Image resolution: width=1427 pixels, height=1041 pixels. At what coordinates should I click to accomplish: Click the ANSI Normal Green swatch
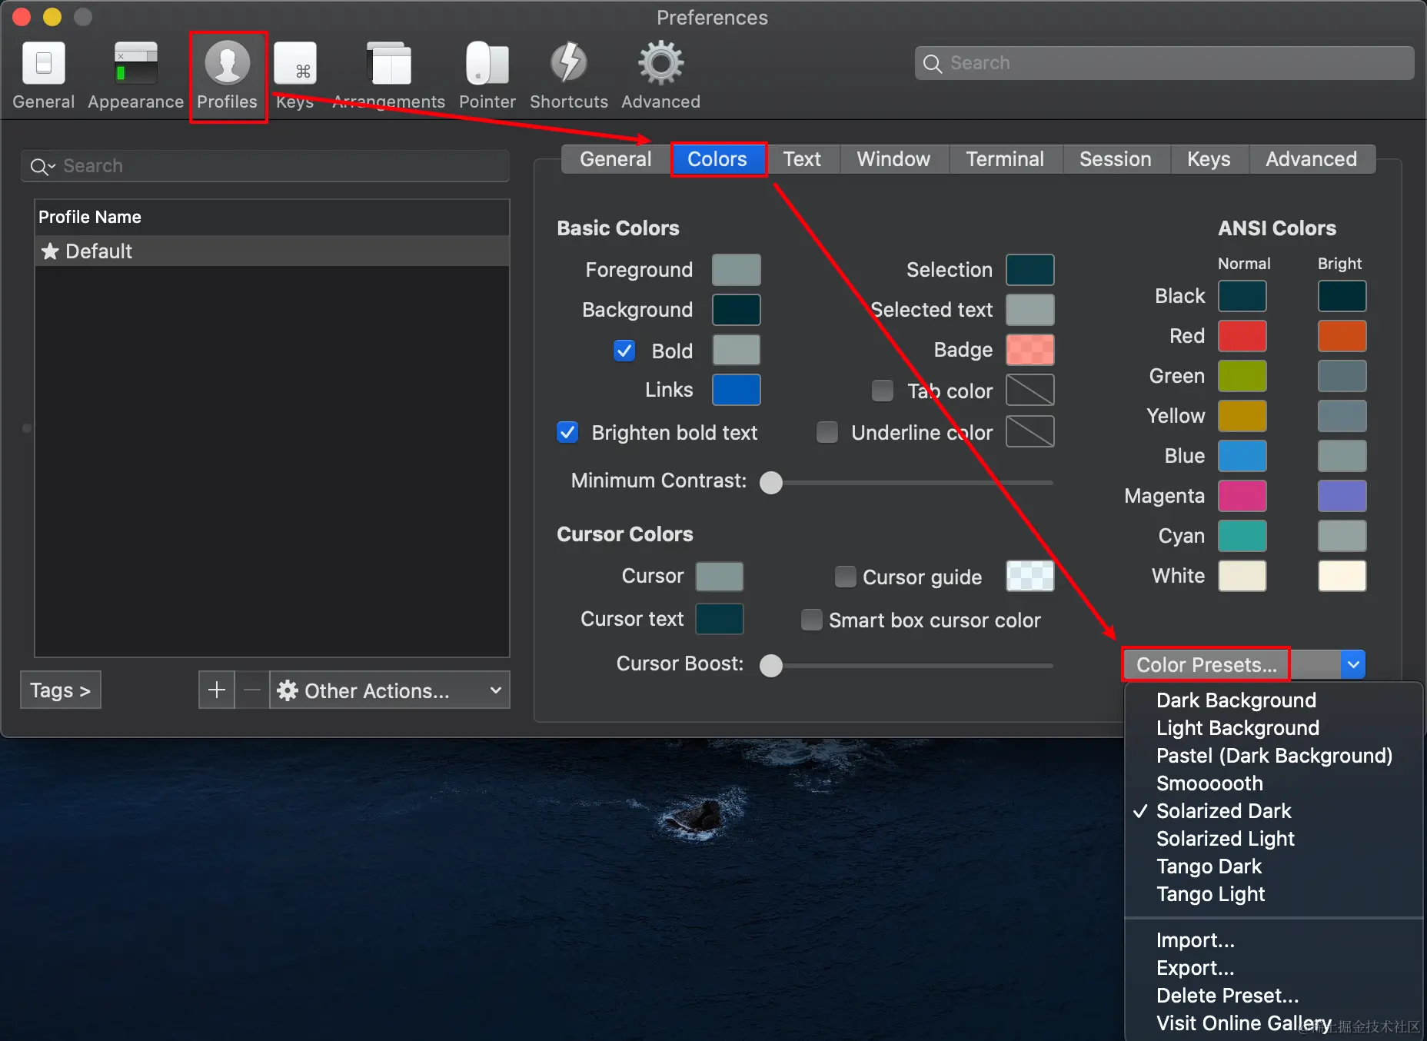pos(1242,376)
